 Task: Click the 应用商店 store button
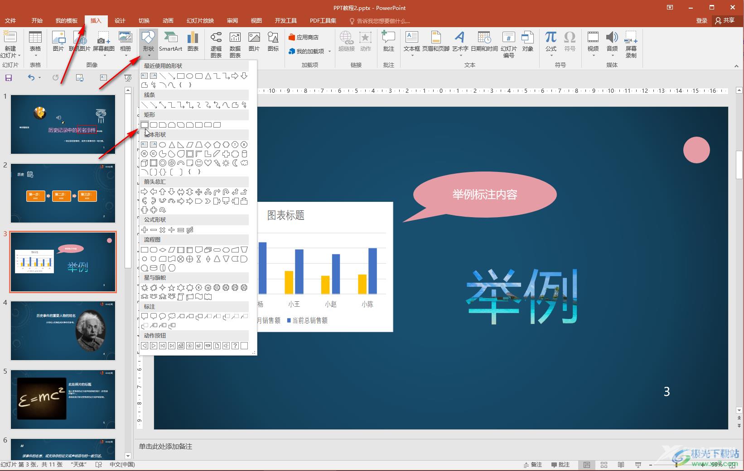pos(304,37)
